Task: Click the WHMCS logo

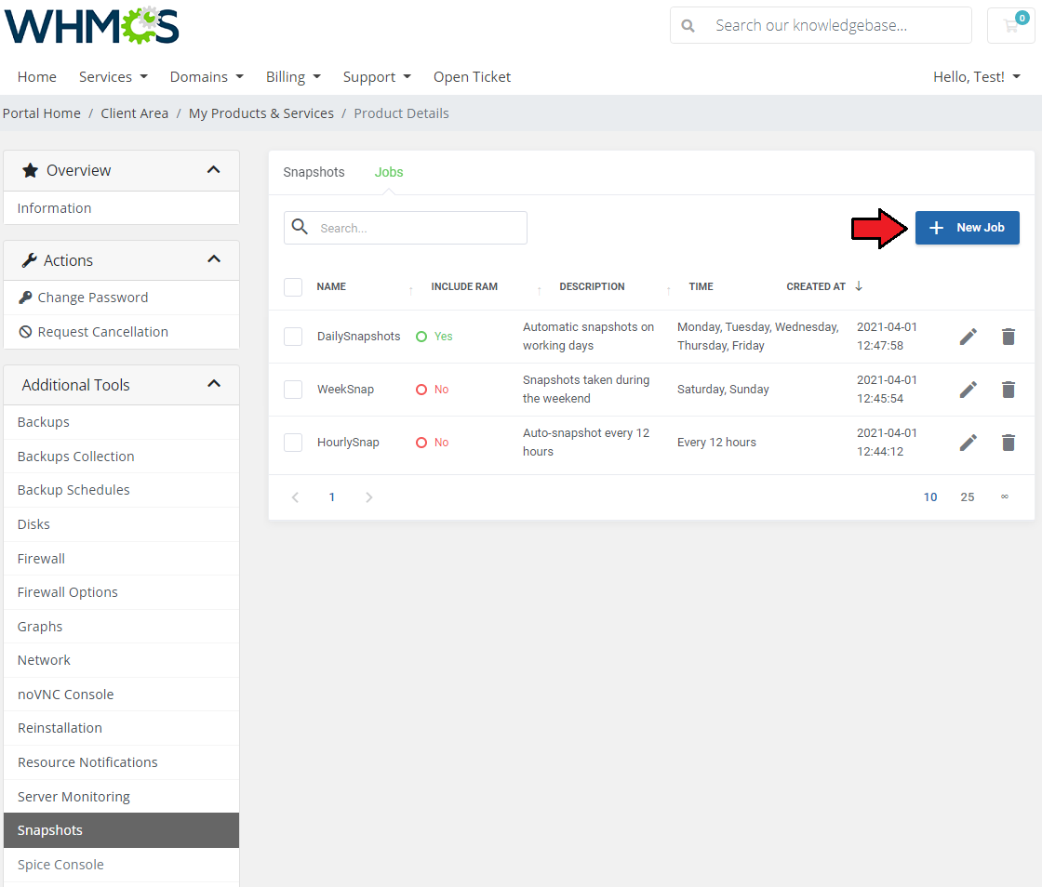Action: click(x=91, y=26)
